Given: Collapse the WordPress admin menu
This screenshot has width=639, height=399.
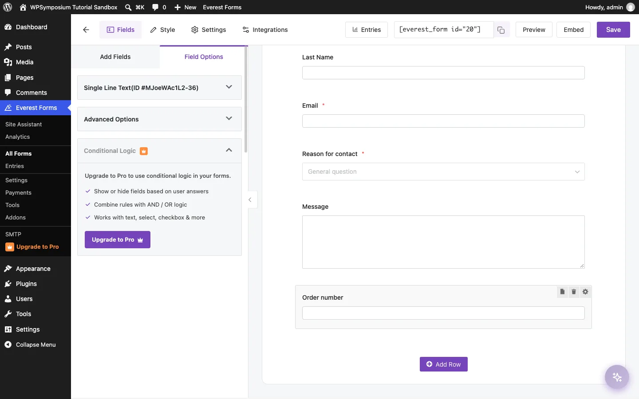Looking at the screenshot, I should click(x=35, y=344).
